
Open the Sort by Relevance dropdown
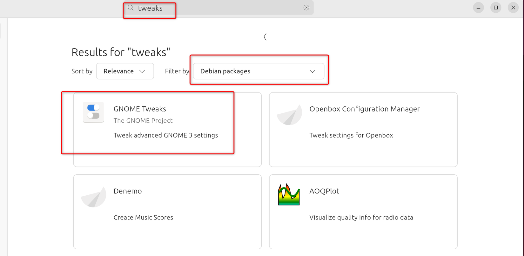click(125, 71)
